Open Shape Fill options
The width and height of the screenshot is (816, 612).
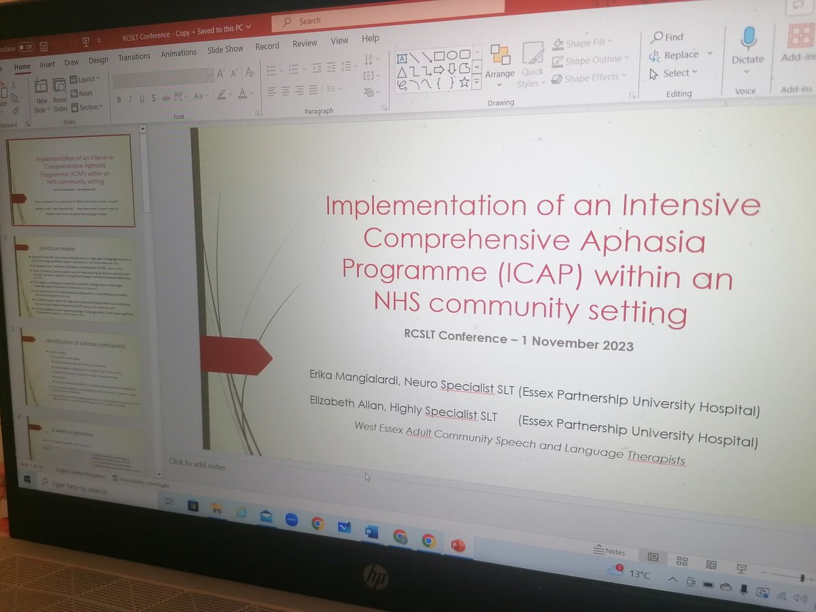pyautogui.click(x=581, y=43)
